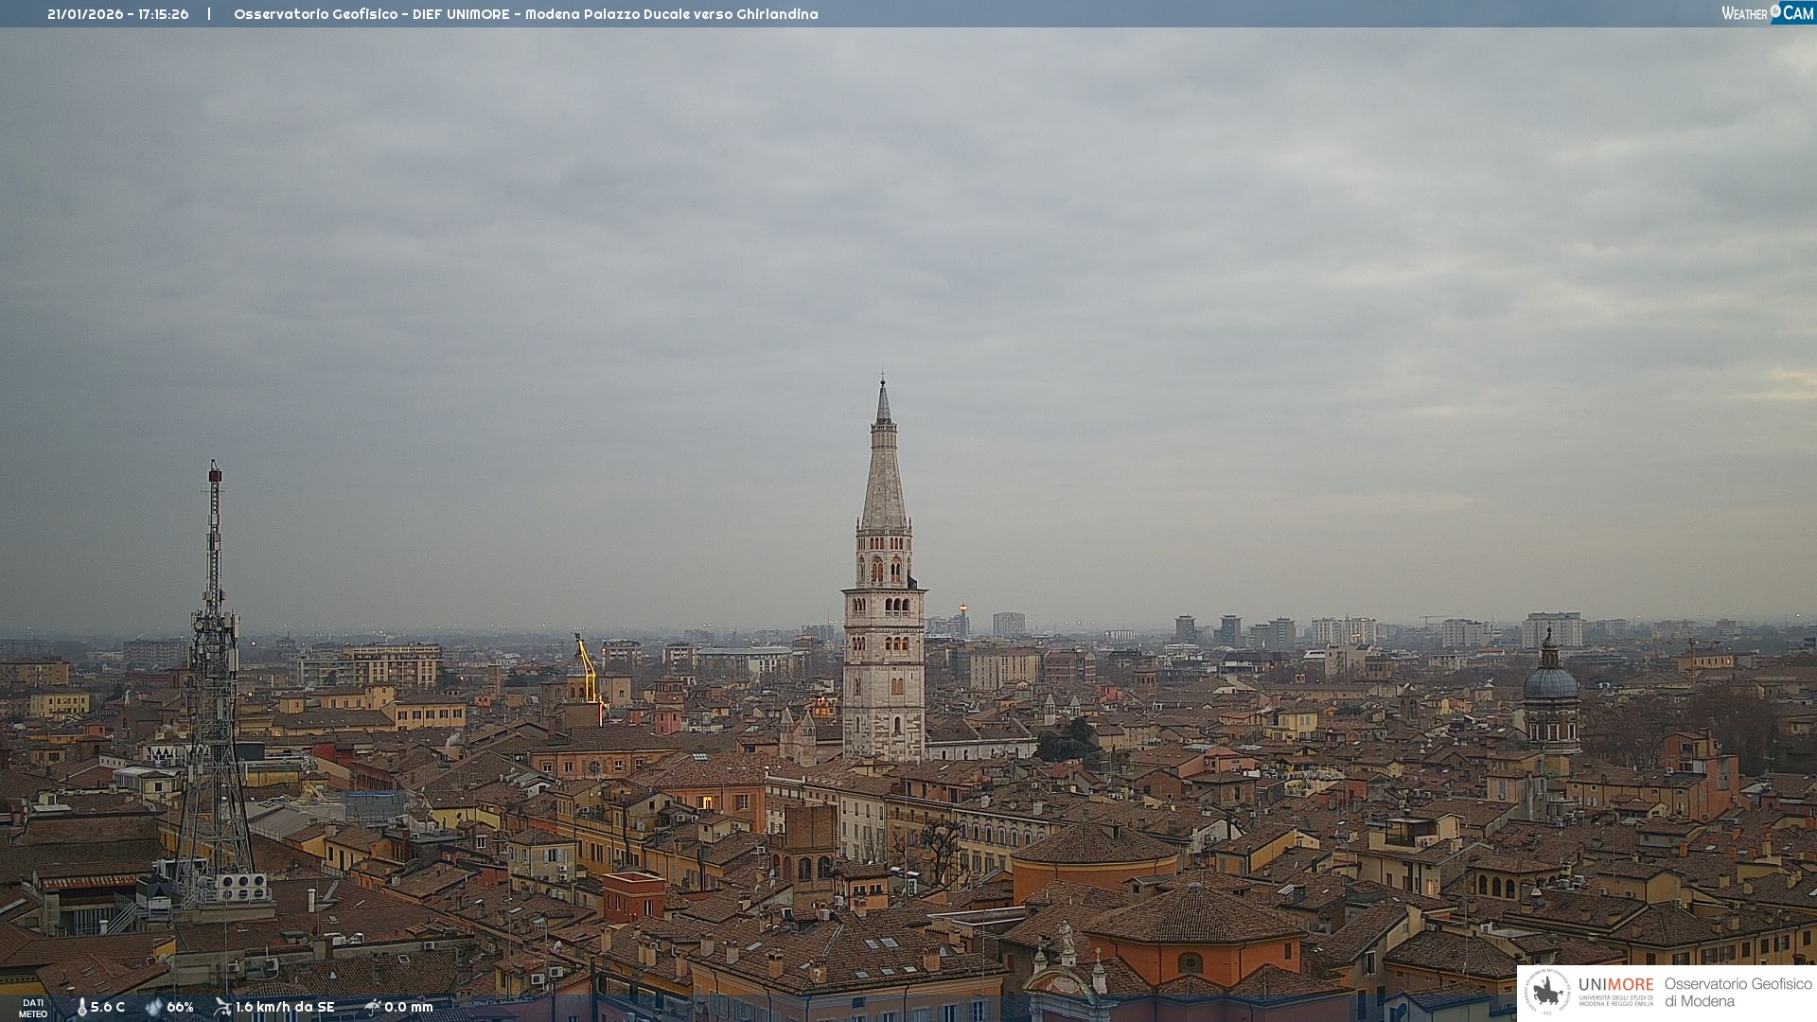Click the 5.6 C temperature reading
The width and height of the screenshot is (1817, 1022).
(108, 1007)
